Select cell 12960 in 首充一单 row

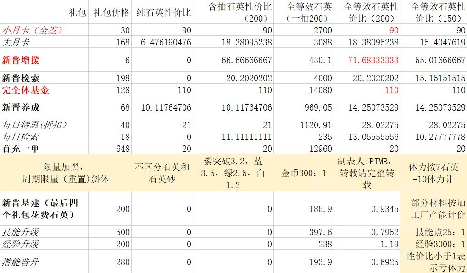point(304,148)
